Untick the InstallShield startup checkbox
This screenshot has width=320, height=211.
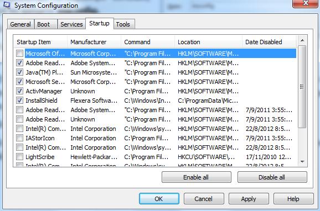tap(19, 101)
